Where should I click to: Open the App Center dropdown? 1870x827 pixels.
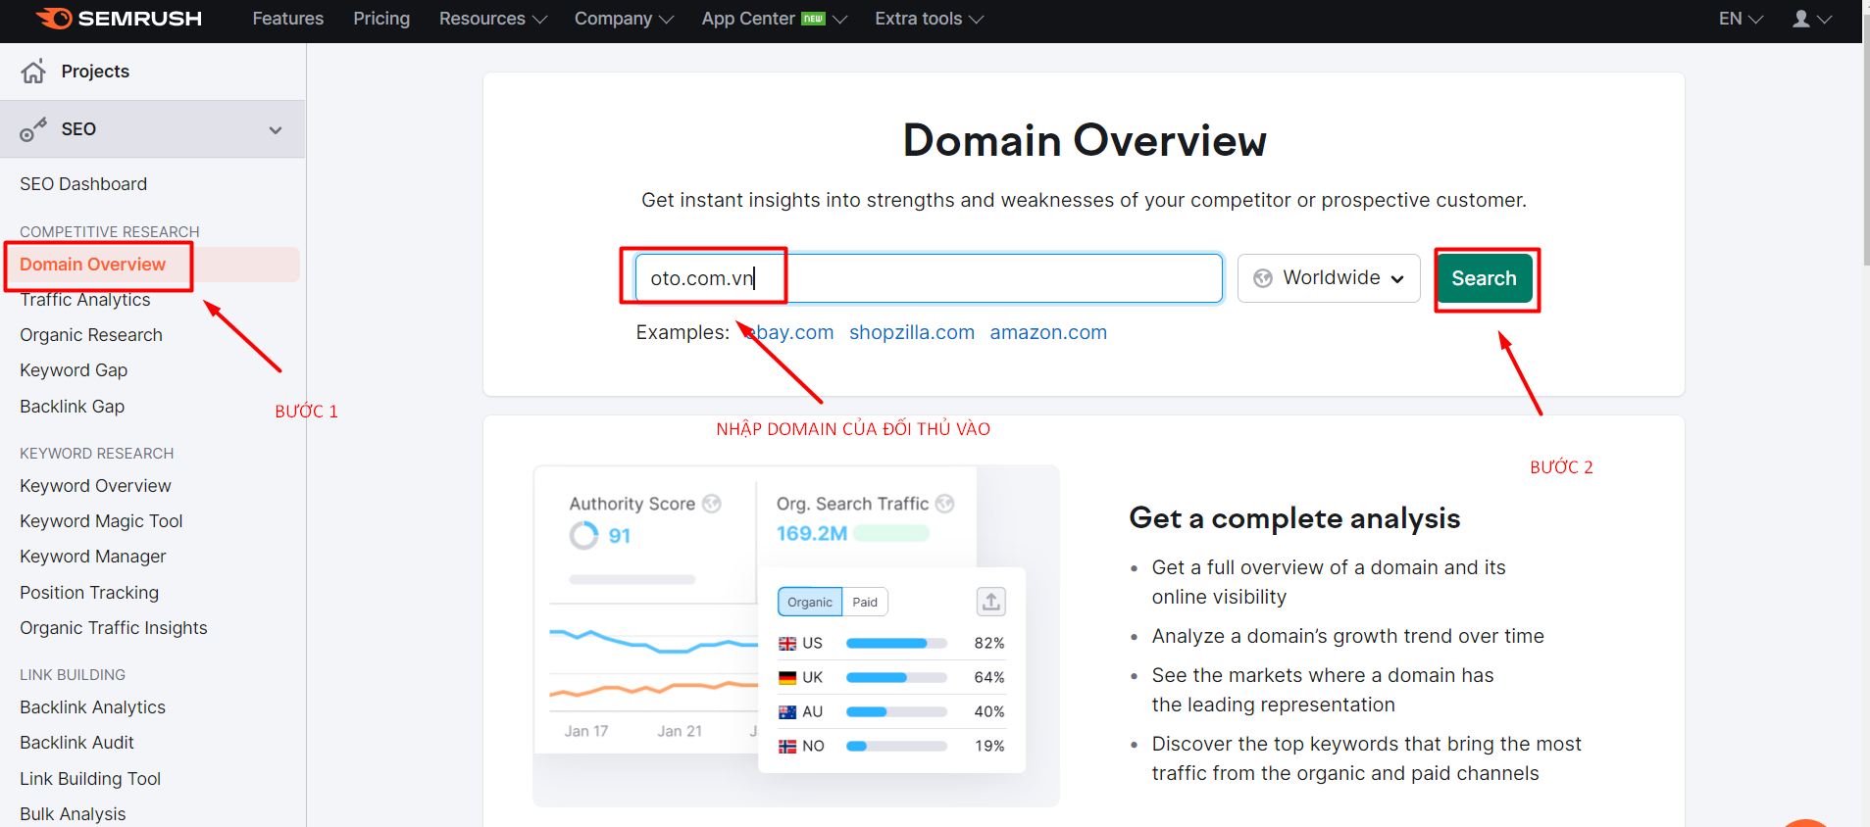point(775,19)
